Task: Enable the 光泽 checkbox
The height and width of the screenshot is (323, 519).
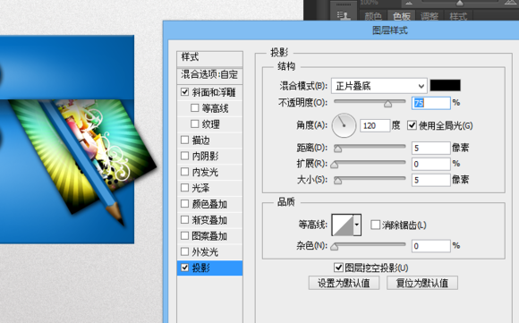Action: pyautogui.click(x=184, y=188)
